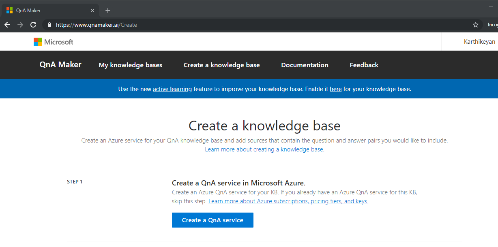Click the browser back arrow
Screen dimensions: 498x247
click(x=7, y=25)
